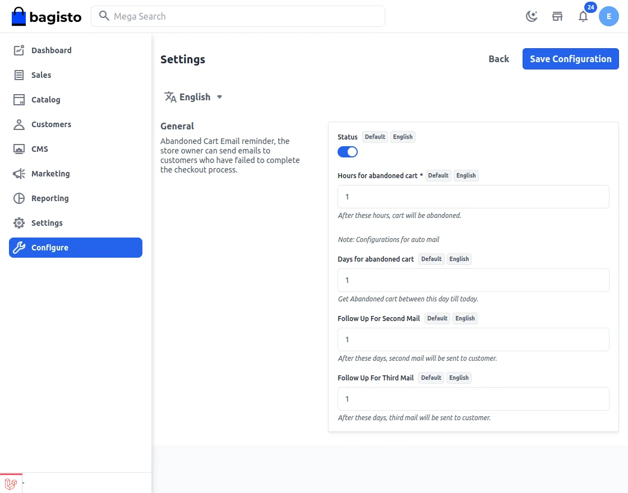Screen dimensions: 628x493
Task: Click the Save Configuration button
Action: 570,59
